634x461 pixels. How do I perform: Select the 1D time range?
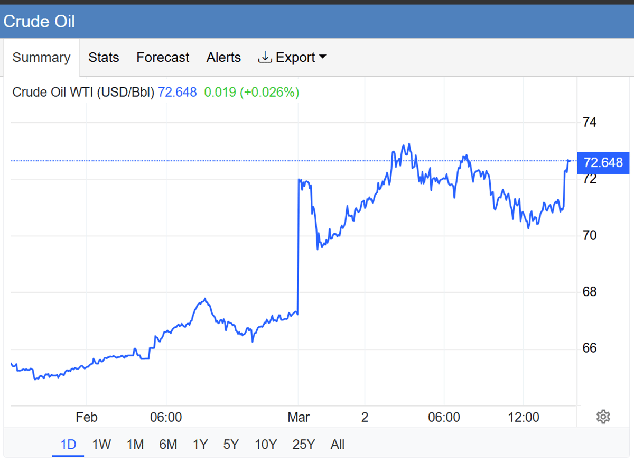[x=68, y=445]
